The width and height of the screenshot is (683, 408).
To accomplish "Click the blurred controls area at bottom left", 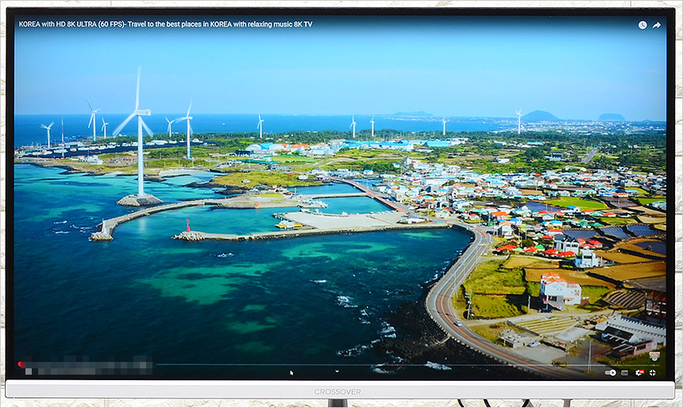I will click(x=87, y=369).
